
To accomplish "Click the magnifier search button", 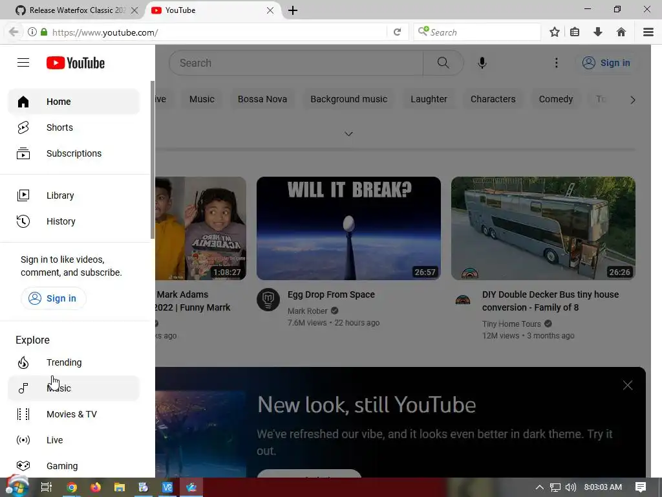I will point(443,63).
